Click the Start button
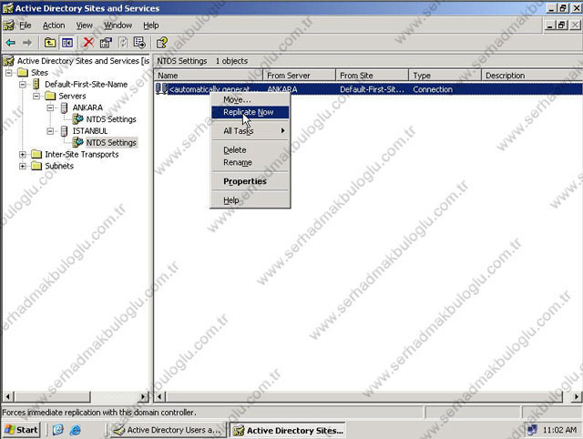 coord(22,430)
